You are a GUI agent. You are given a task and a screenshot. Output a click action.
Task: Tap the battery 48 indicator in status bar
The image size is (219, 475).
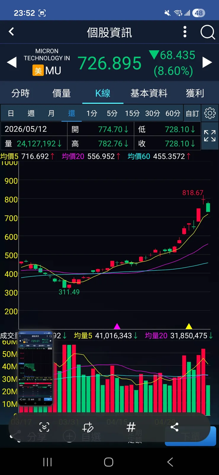tap(199, 13)
